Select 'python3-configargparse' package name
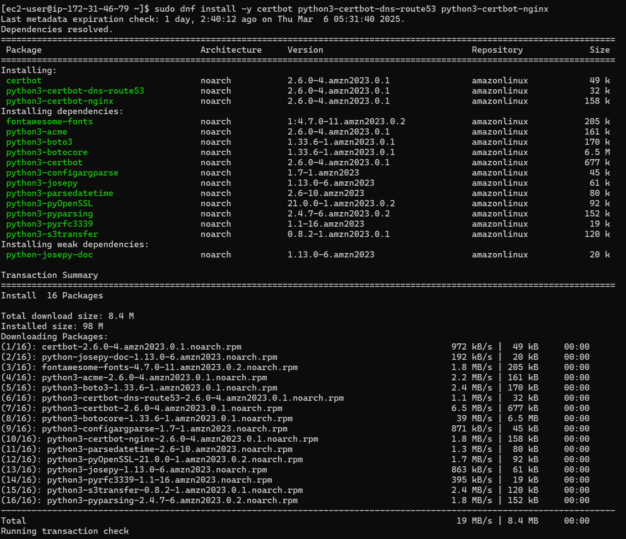 (62, 173)
